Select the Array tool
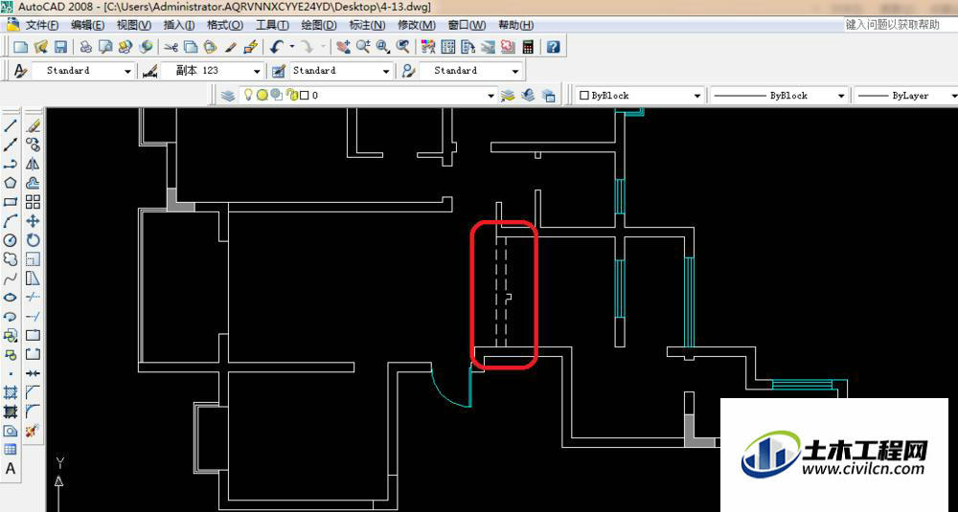This screenshot has height=512, width=958. click(x=33, y=202)
